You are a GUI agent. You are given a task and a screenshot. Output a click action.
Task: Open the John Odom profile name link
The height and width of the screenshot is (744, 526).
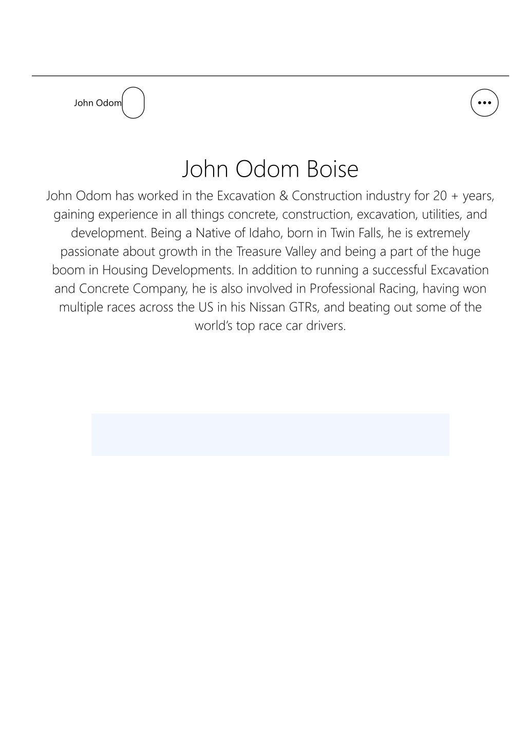point(98,103)
